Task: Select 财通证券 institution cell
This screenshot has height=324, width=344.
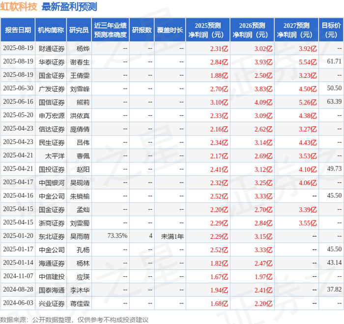Action: pos(52,49)
